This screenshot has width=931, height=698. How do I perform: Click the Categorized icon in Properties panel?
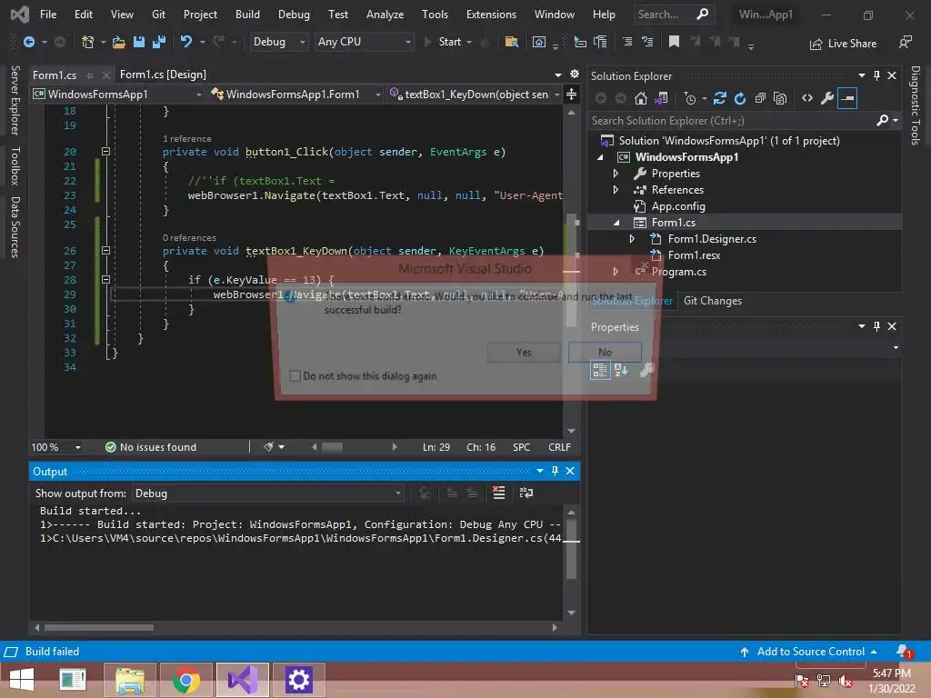pos(600,370)
